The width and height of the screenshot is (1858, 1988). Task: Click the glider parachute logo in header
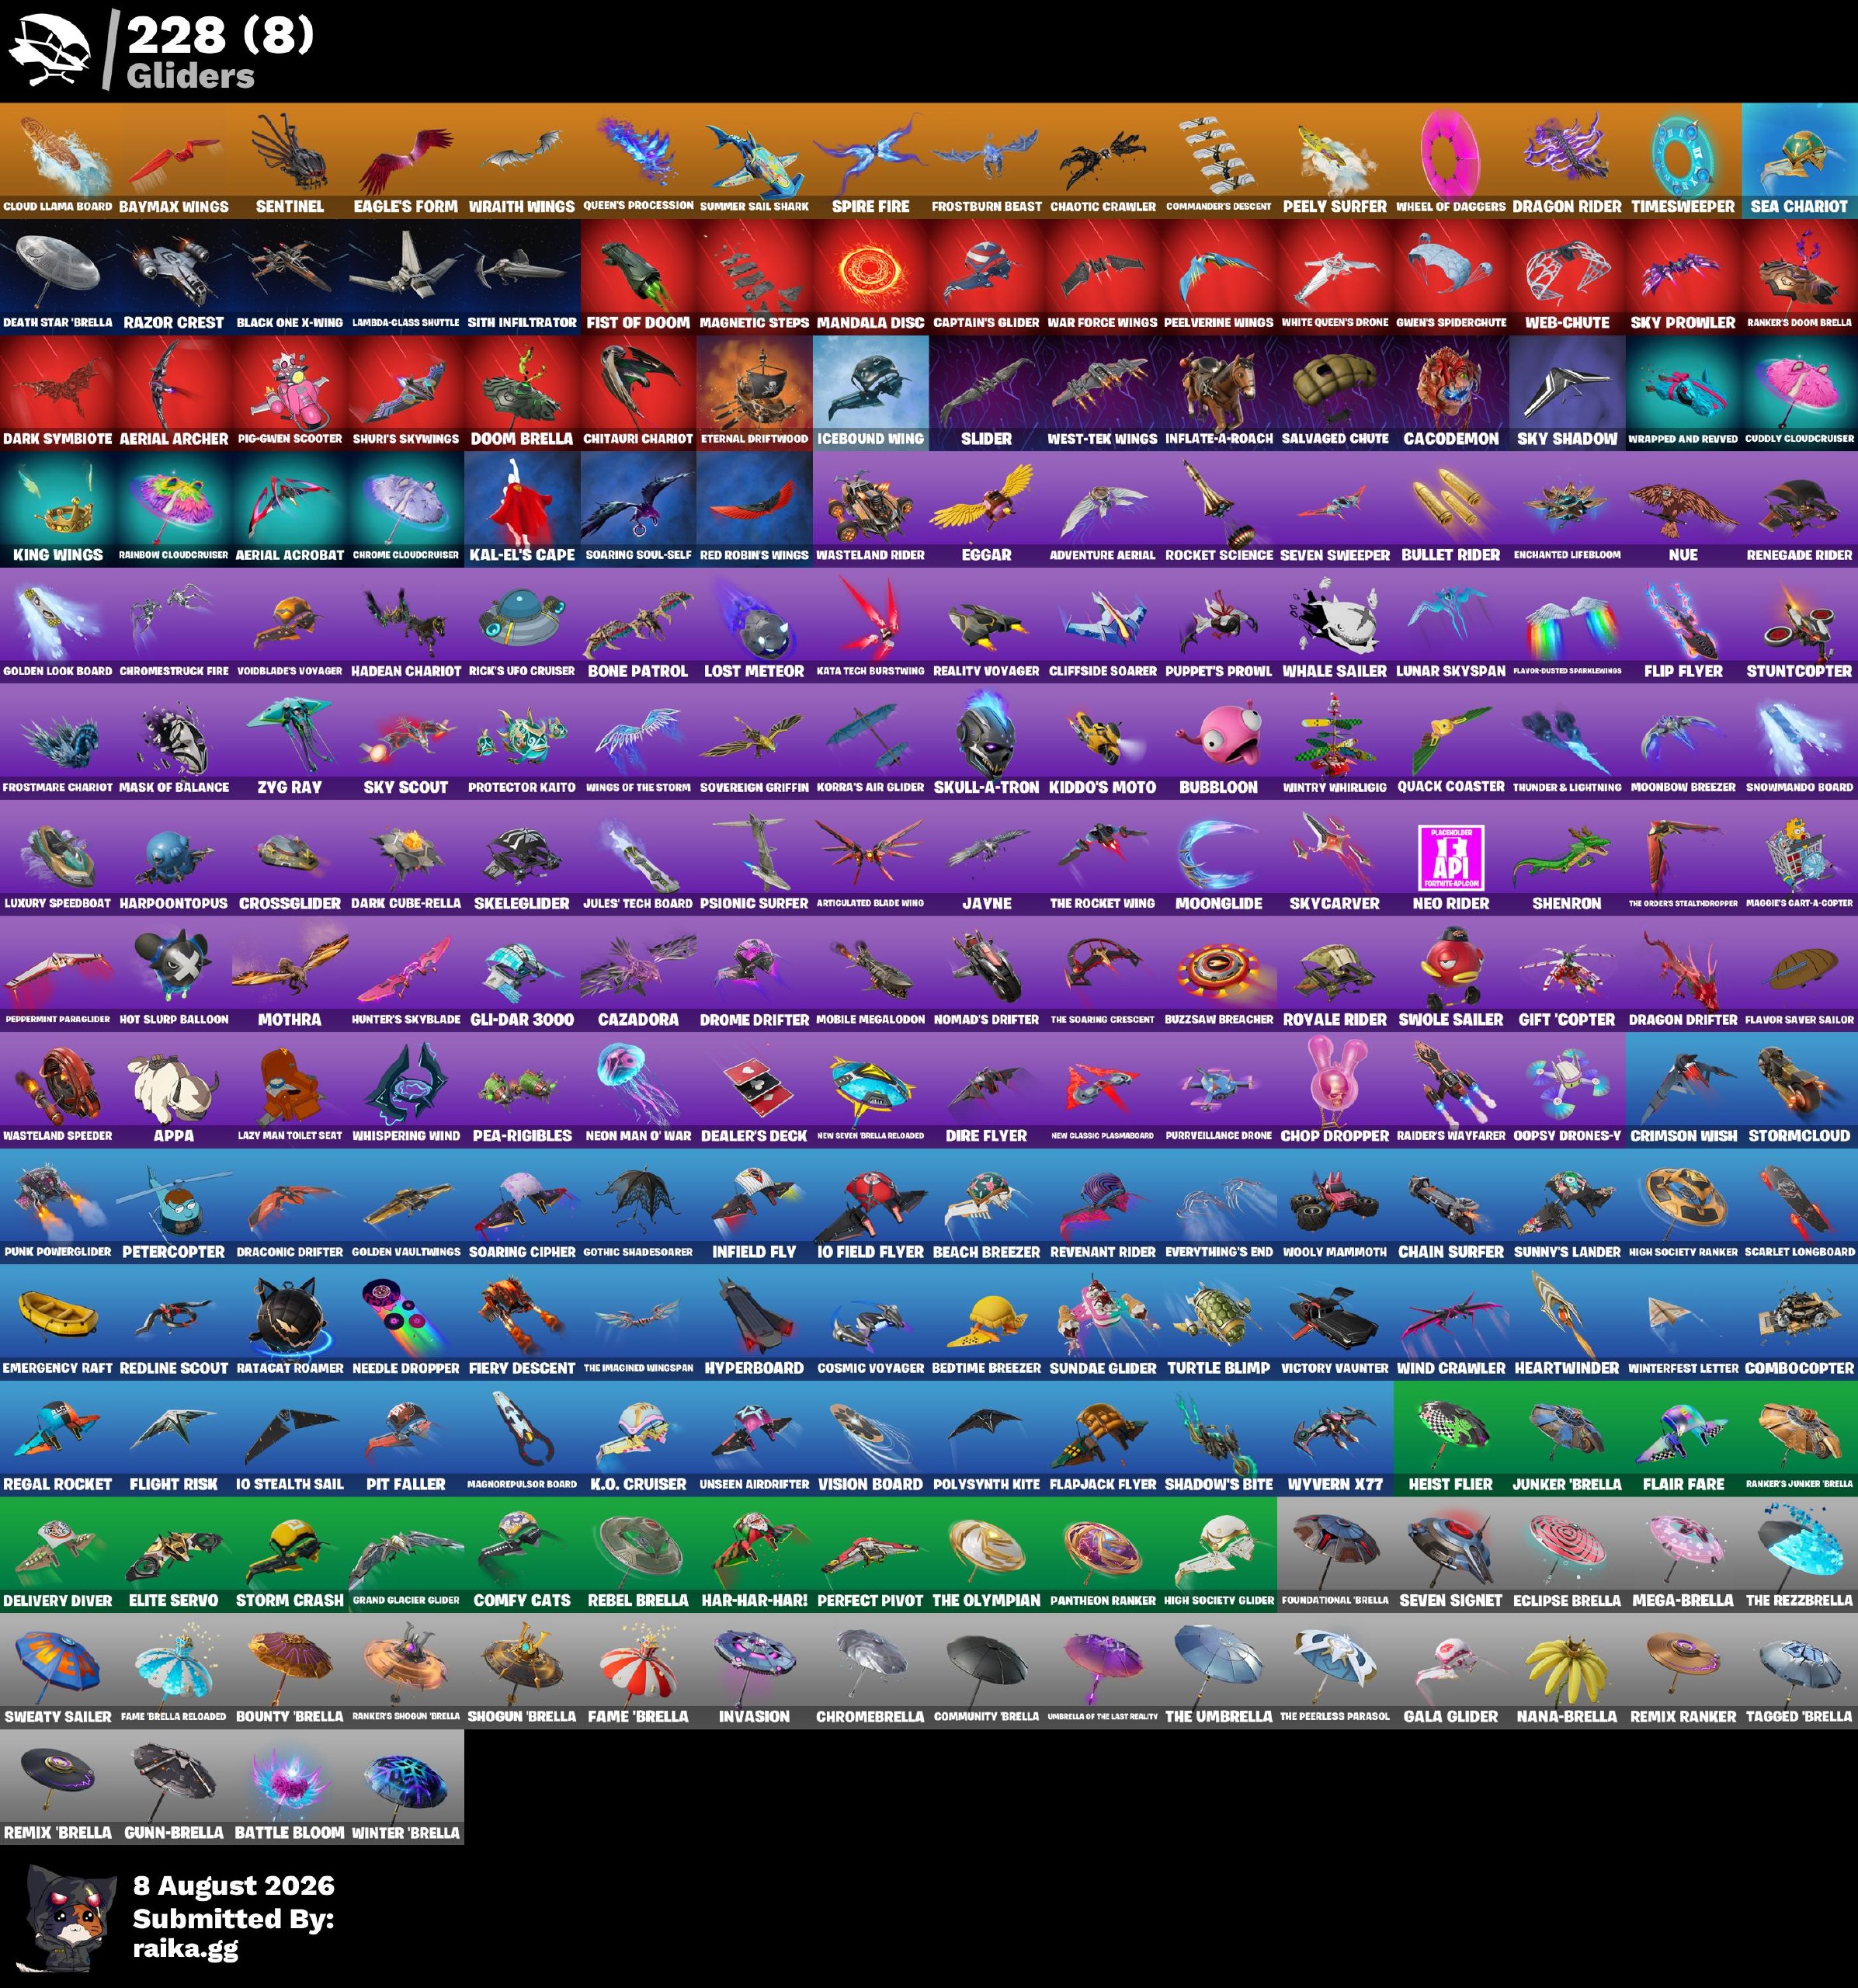coord(49,50)
